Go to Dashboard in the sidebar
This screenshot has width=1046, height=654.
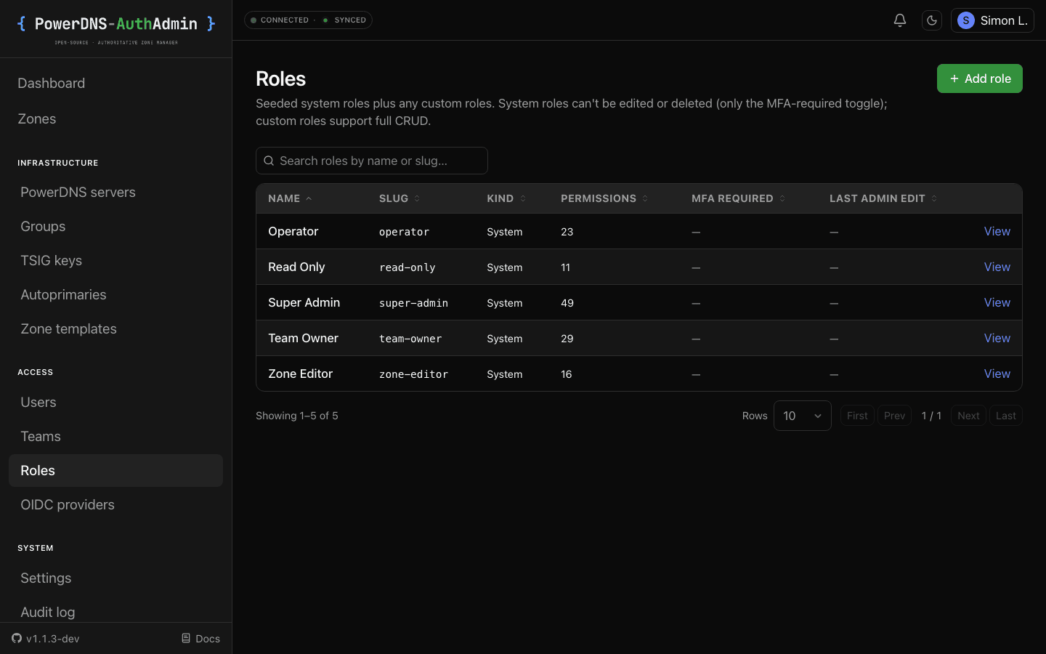[116, 83]
